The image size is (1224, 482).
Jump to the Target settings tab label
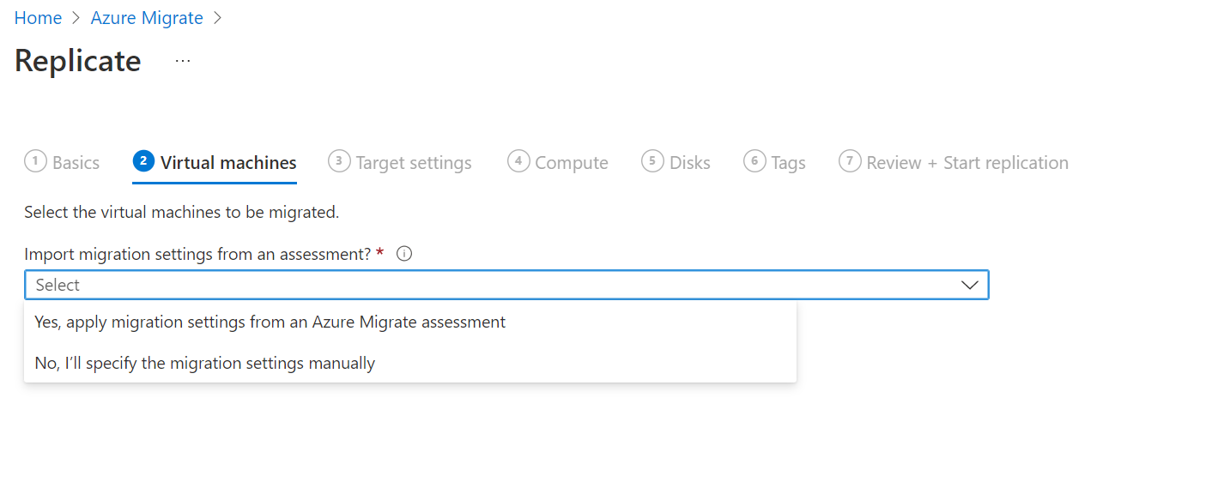click(x=414, y=163)
